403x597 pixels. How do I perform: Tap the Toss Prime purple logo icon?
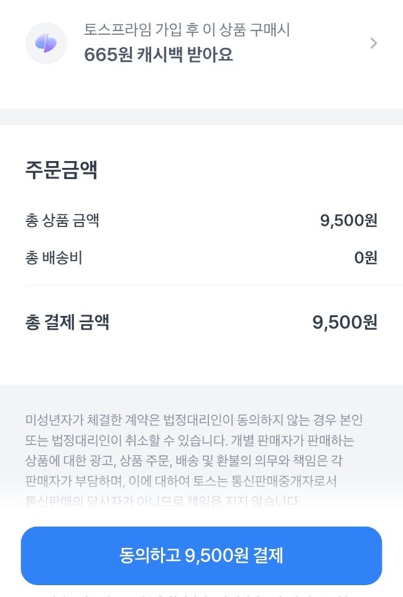tap(46, 43)
